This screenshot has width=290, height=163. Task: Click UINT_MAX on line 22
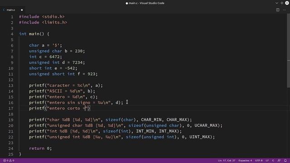pos(200,137)
